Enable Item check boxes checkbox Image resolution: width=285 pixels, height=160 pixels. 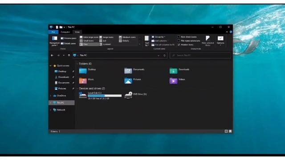(x=179, y=37)
